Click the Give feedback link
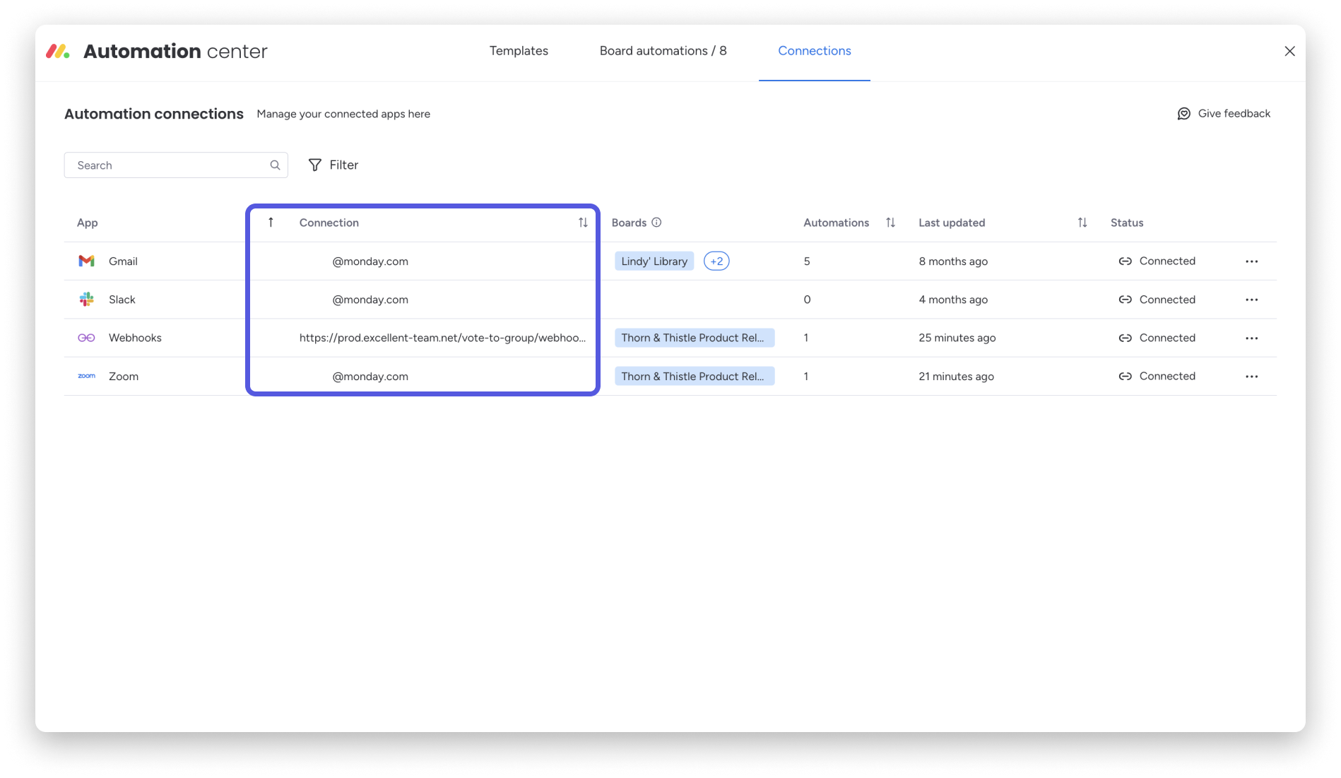Image resolution: width=1341 pixels, height=778 pixels. pos(1234,113)
